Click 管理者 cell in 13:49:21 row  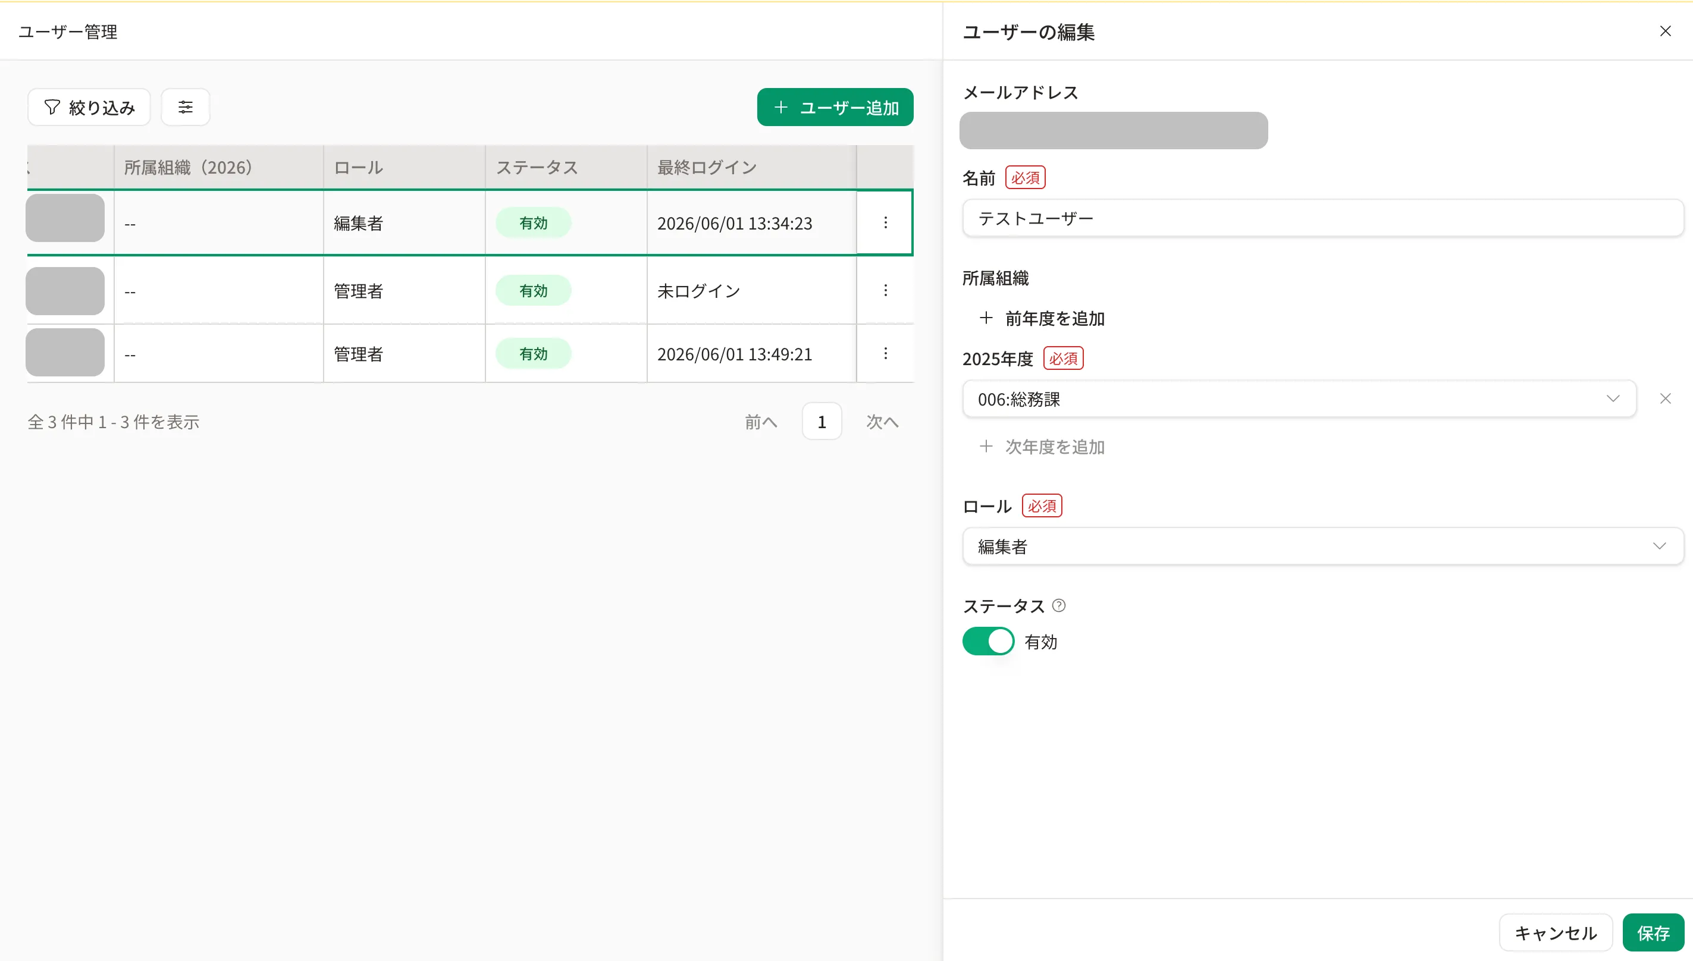pos(404,353)
